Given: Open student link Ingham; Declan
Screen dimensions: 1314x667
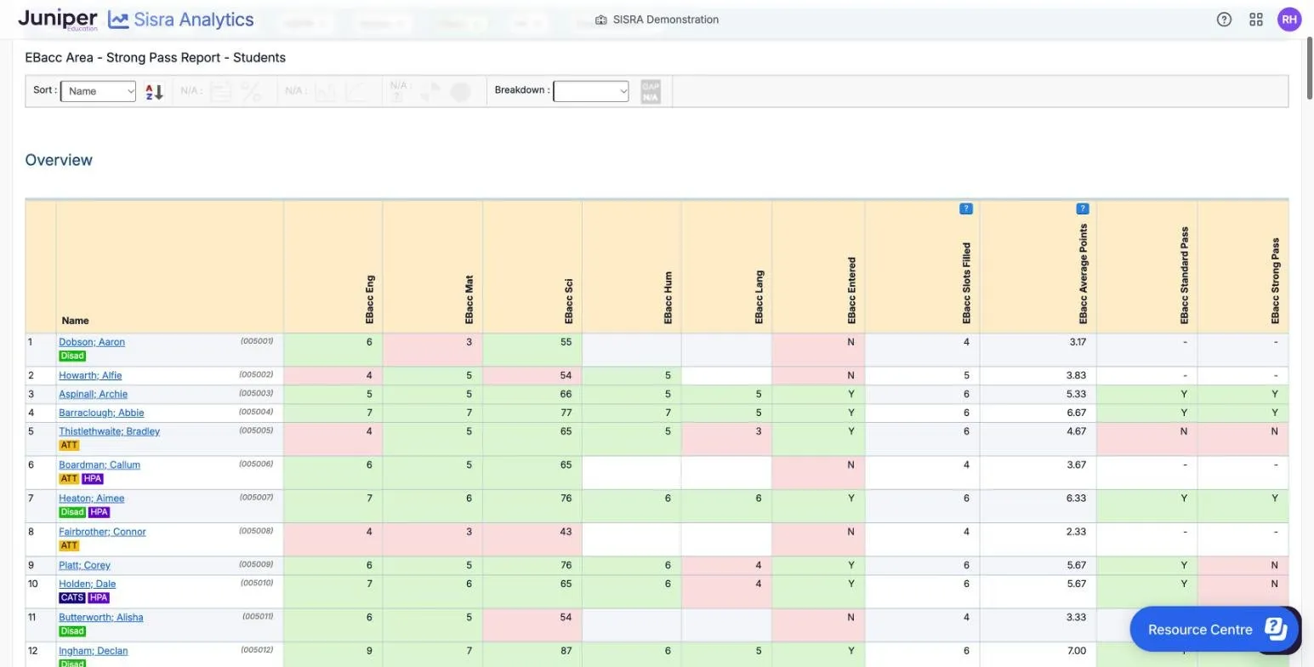Looking at the screenshot, I should (x=93, y=651).
